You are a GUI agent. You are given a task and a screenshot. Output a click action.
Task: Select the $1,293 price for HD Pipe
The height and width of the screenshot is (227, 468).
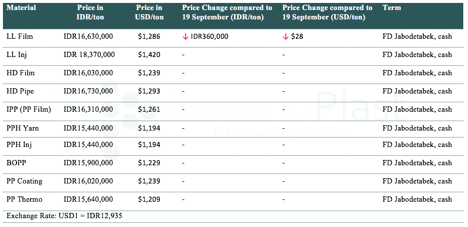(149, 91)
